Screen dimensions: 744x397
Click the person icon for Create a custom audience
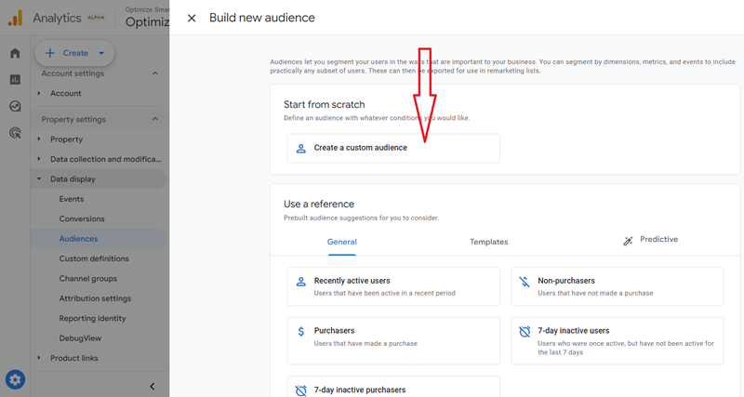click(300, 149)
